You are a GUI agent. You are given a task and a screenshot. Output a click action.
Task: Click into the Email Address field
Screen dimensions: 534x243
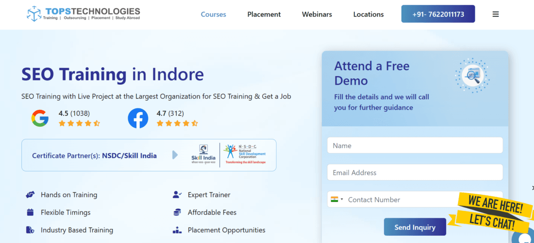[415, 172]
